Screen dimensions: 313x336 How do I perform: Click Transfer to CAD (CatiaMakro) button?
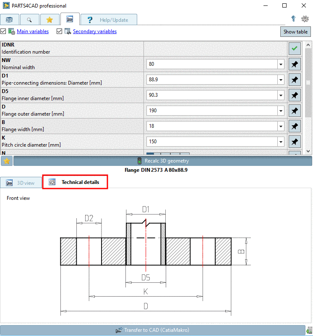pyautogui.click(x=152, y=330)
